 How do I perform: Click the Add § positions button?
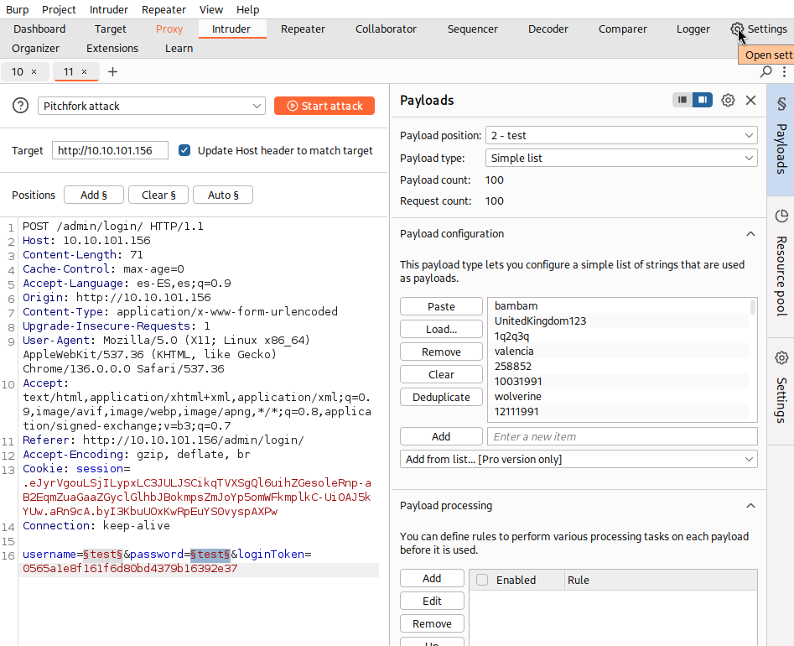pyautogui.click(x=94, y=195)
